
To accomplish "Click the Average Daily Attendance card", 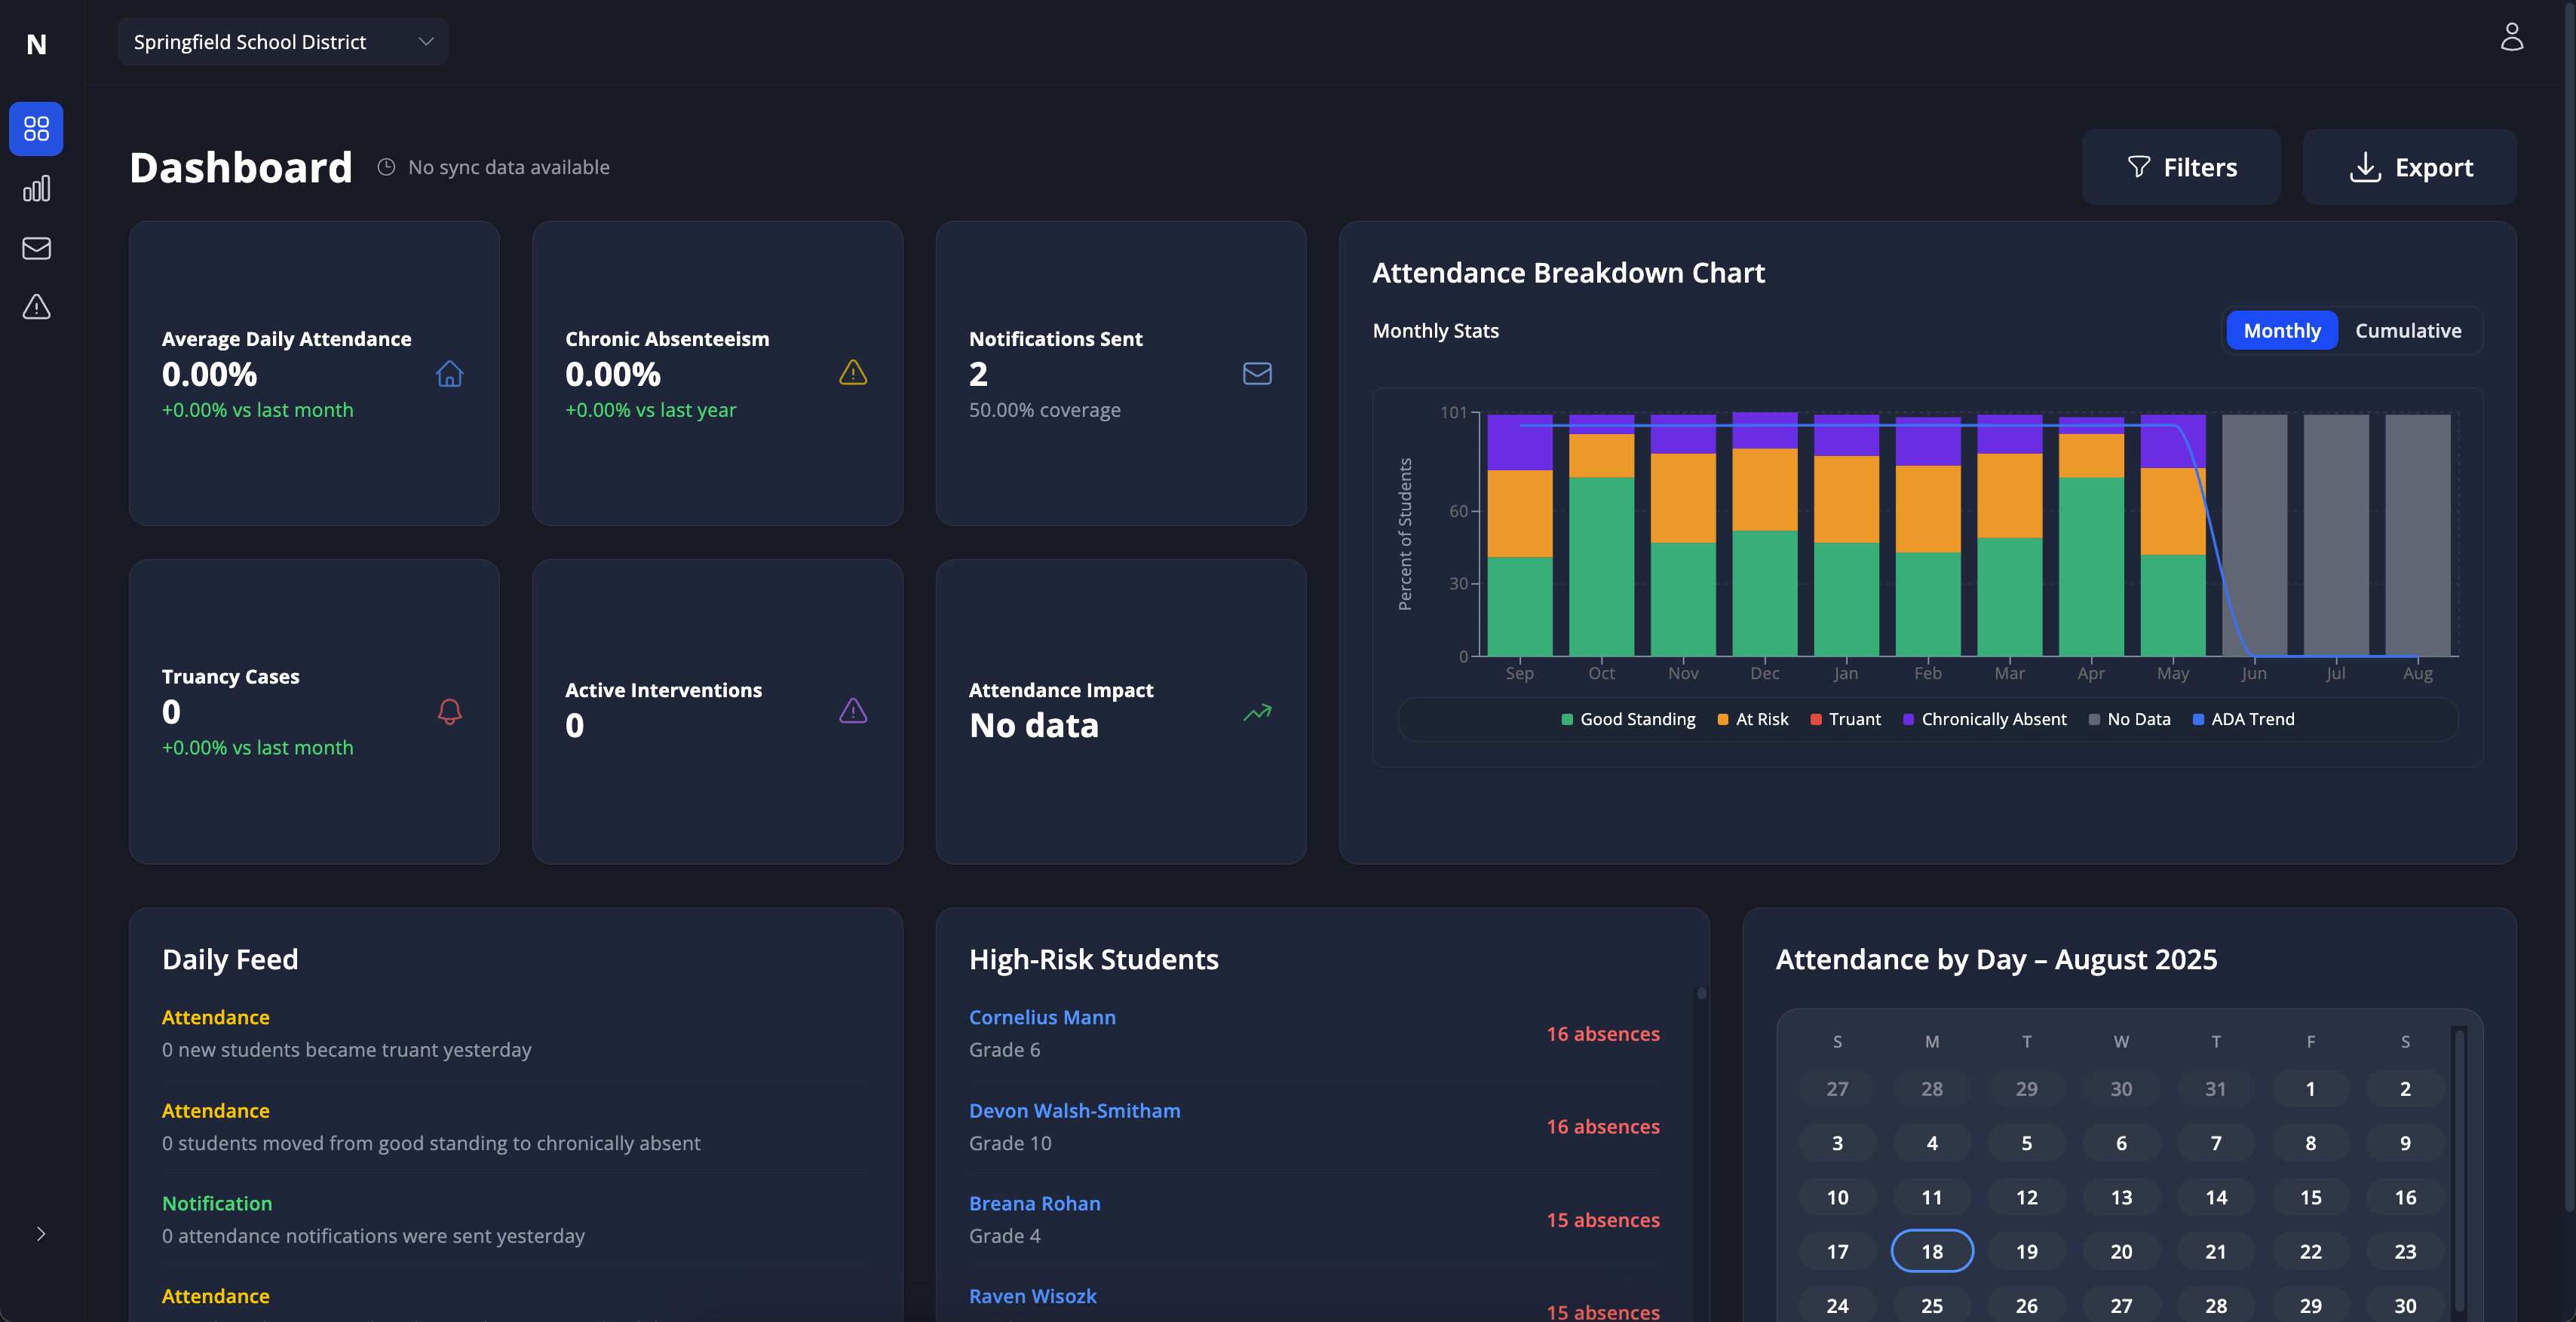I will pos(314,374).
